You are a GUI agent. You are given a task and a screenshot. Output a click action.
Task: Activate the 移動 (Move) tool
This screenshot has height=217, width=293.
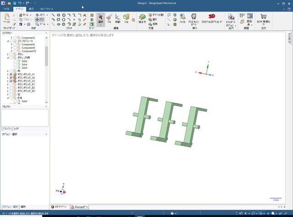point(118,18)
